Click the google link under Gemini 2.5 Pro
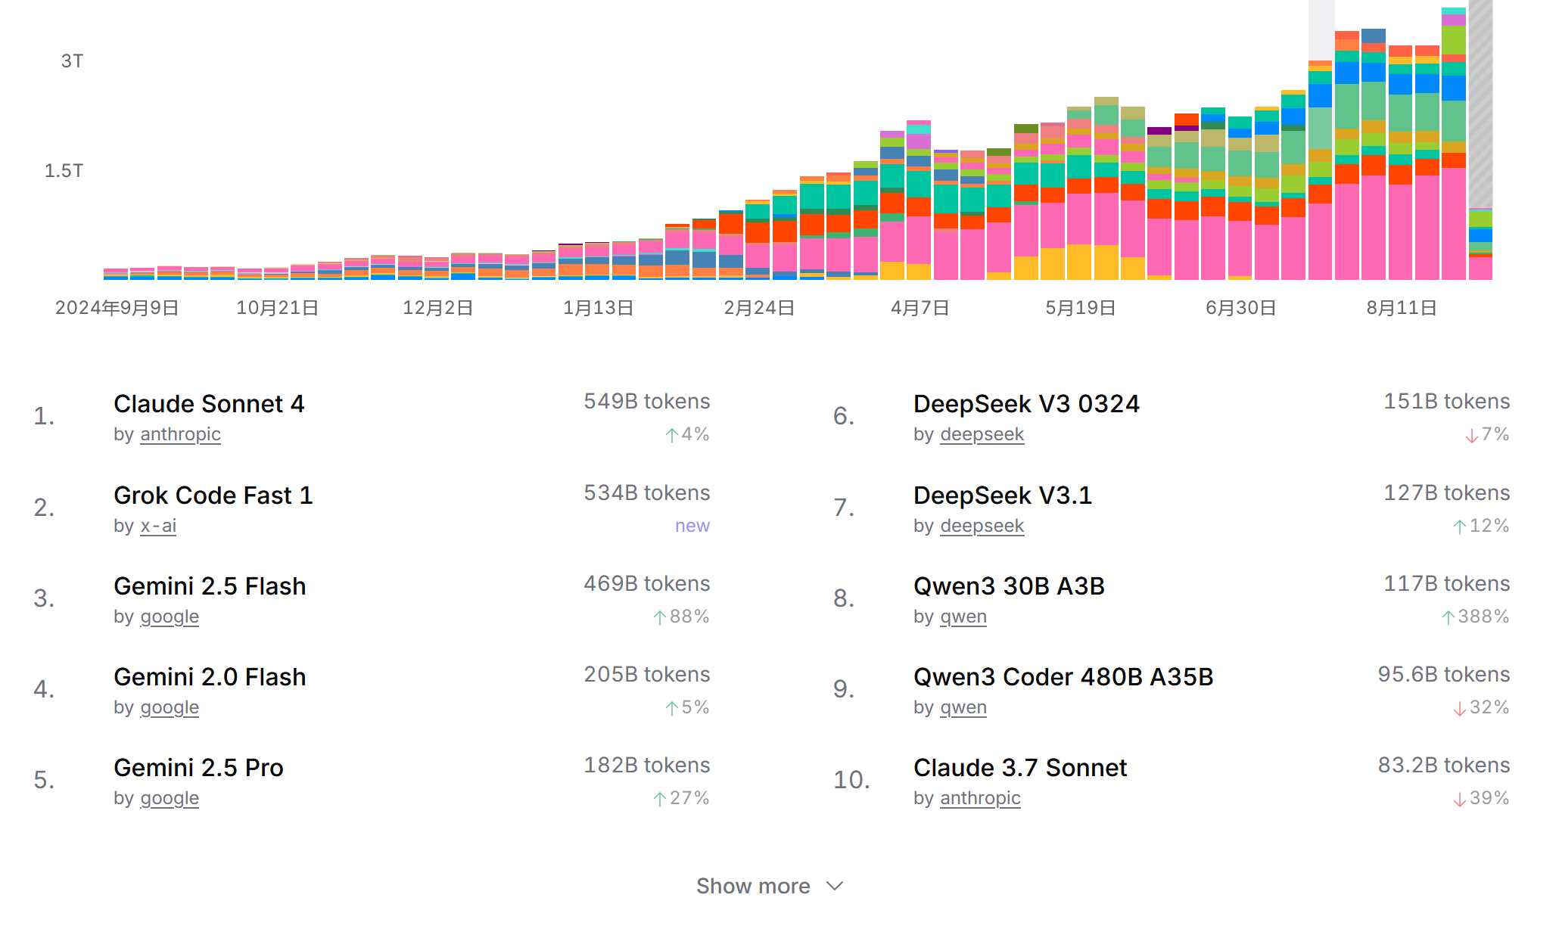Screen dimensions: 1559x935 170,798
